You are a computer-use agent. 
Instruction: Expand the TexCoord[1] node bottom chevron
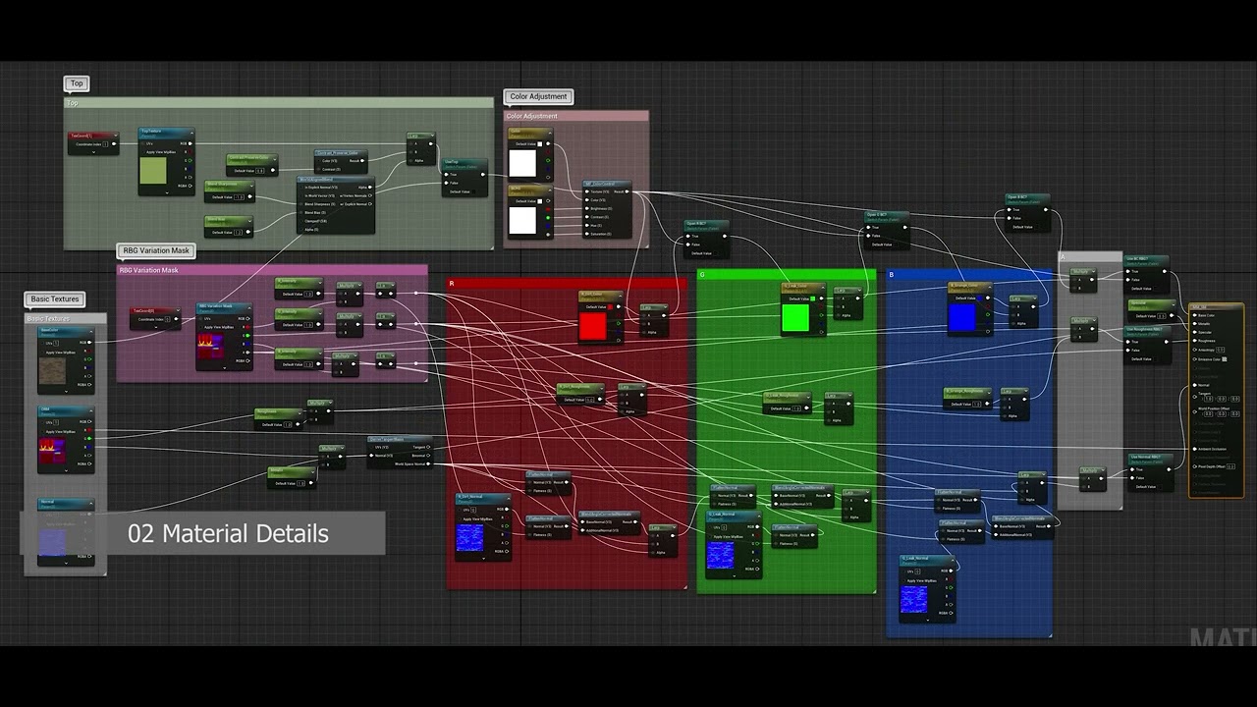[x=93, y=152]
